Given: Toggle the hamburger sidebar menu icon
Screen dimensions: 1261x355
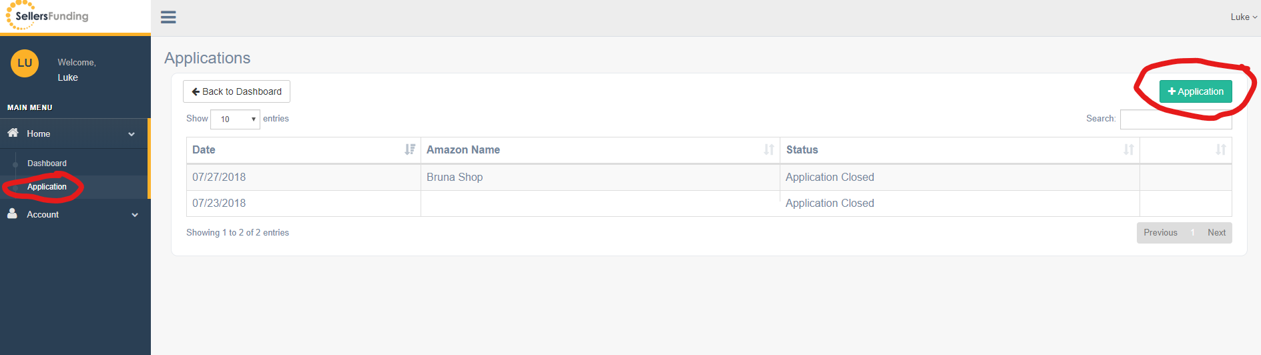Looking at the screenshot, I should [x=168, y=17].
